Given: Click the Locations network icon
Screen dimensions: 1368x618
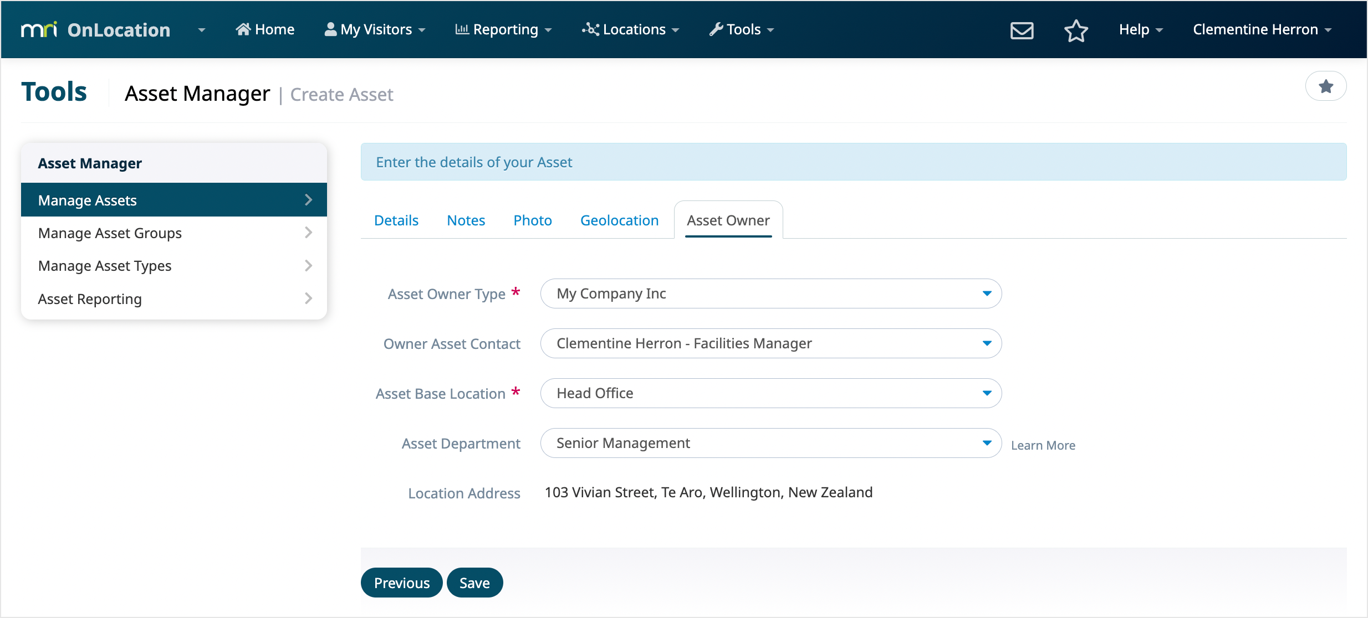Looking at the screenshot, I should (591, 29).
